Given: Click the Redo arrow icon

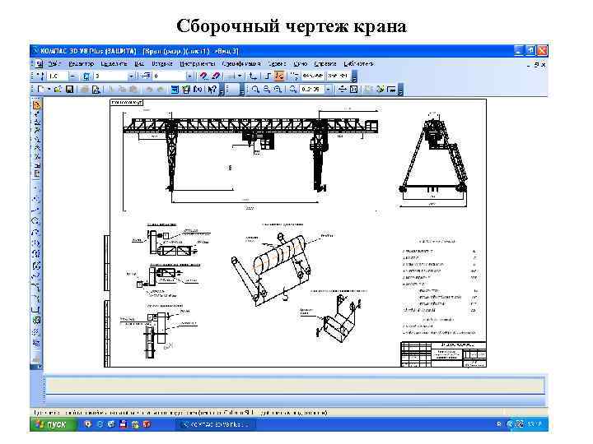Looking at the screenshot, I should 161,90.
